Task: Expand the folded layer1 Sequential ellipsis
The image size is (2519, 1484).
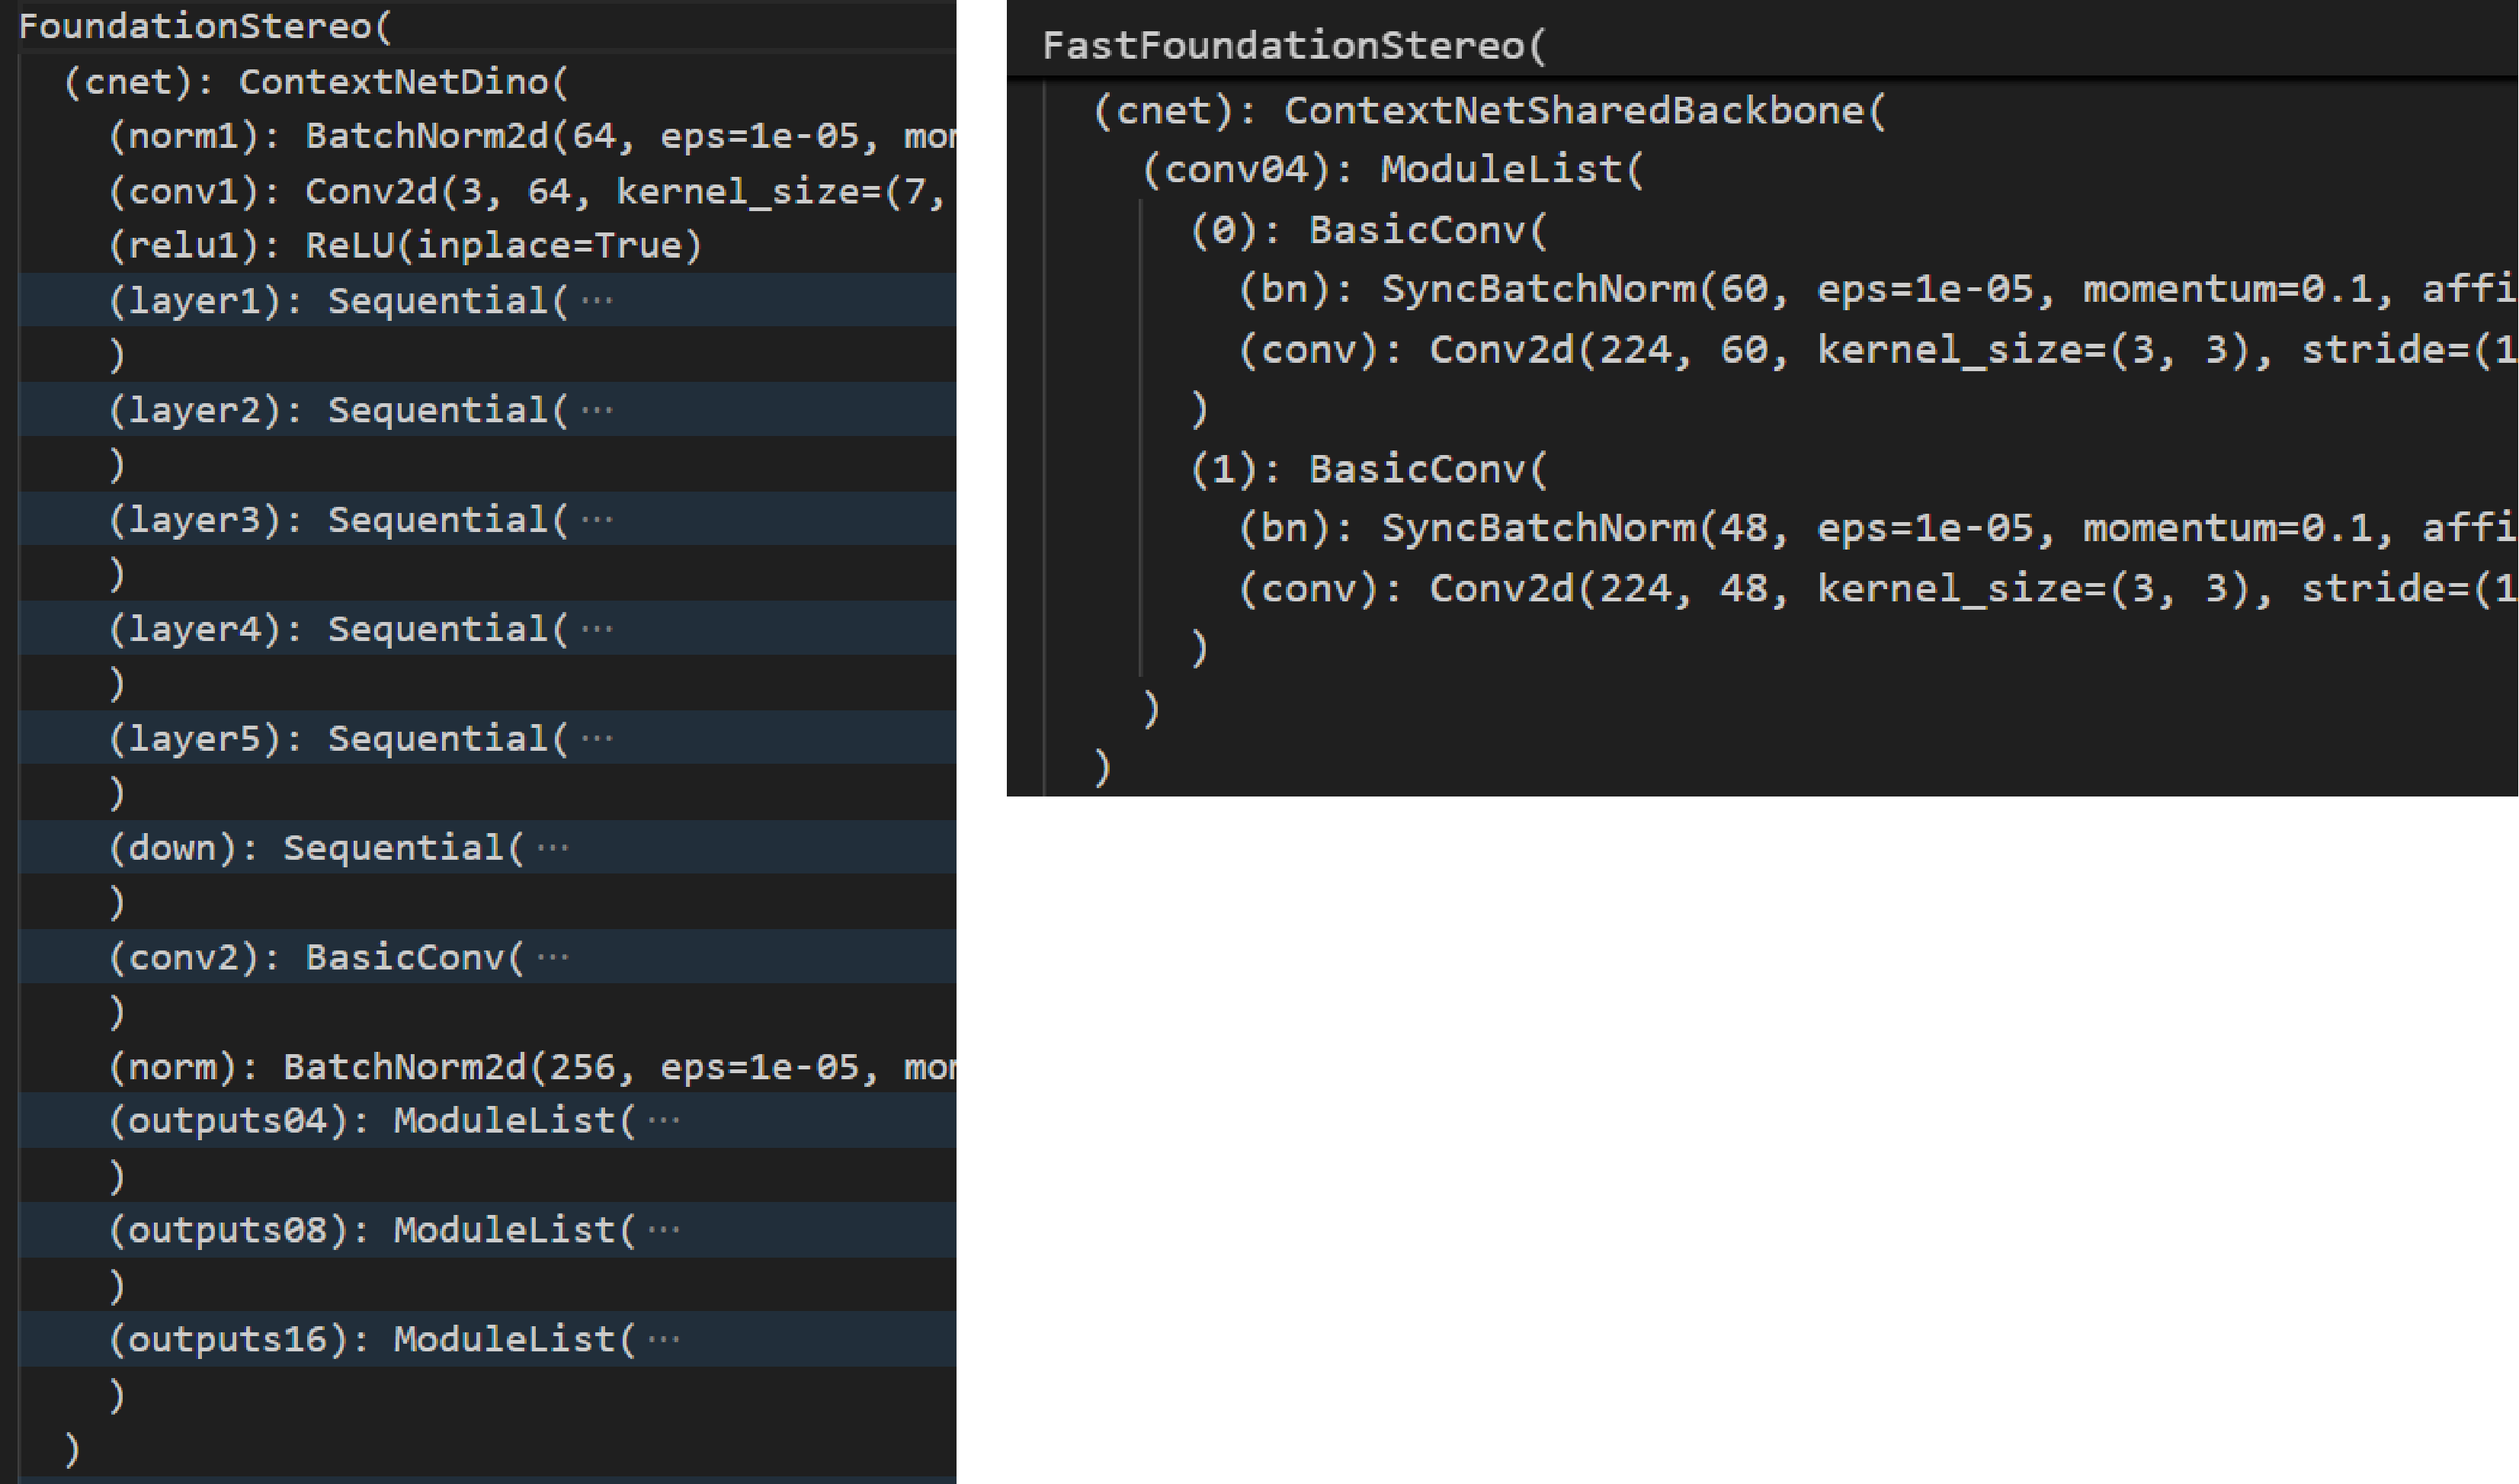Action: (597, 301)
